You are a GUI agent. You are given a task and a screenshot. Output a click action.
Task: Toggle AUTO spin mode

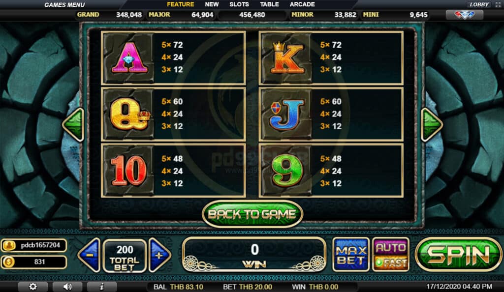[390, 247]
